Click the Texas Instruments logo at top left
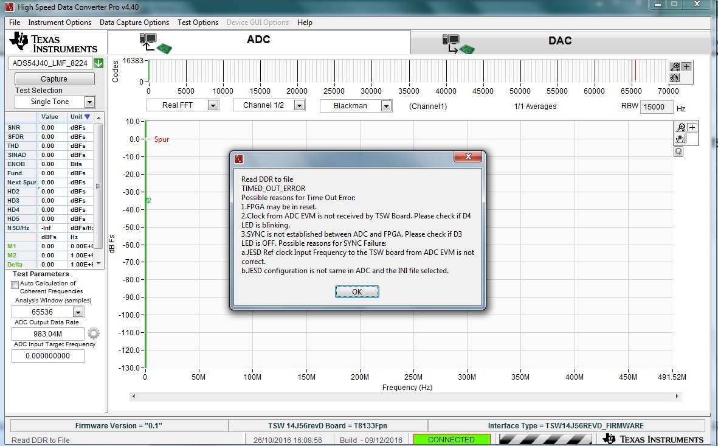The width and height of the screenshot is (718, 446). [x=54, y=43]
